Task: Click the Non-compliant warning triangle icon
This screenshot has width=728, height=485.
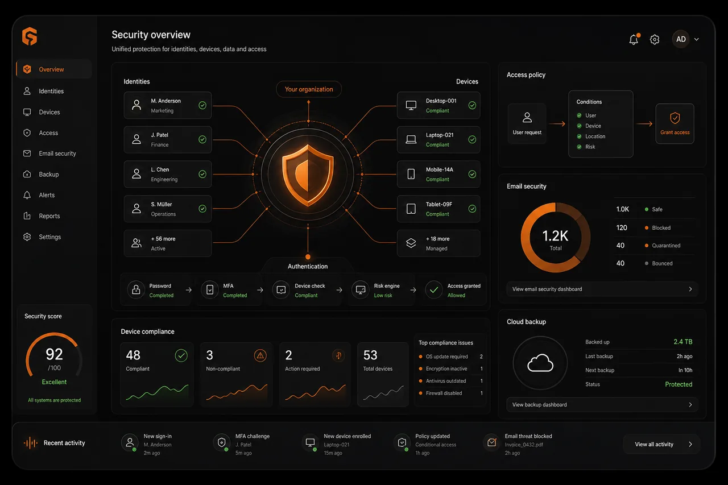Action: [260, 356]
